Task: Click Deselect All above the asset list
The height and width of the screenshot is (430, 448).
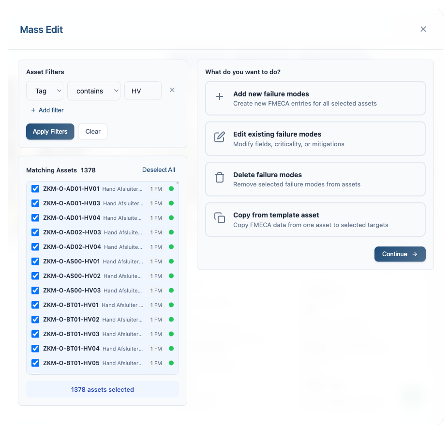Action: point(158,170)
